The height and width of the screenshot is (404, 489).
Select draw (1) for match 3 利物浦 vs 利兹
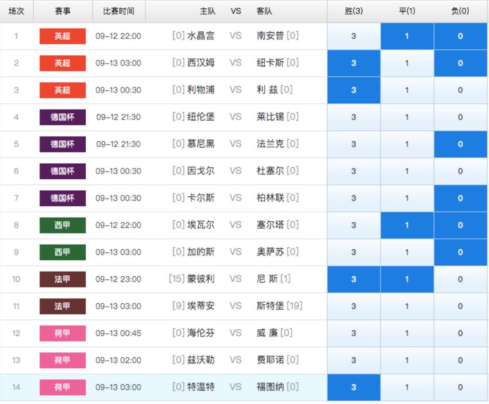[x=407, y=90]
